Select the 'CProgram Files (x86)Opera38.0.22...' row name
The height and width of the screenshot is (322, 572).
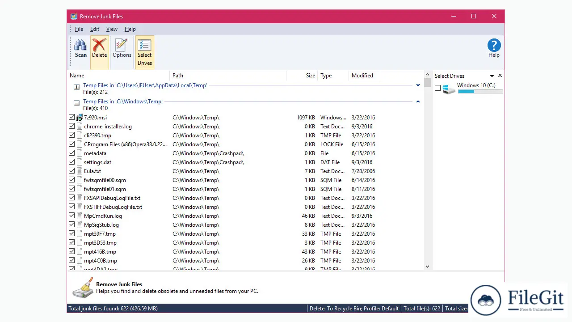point(125,144)
